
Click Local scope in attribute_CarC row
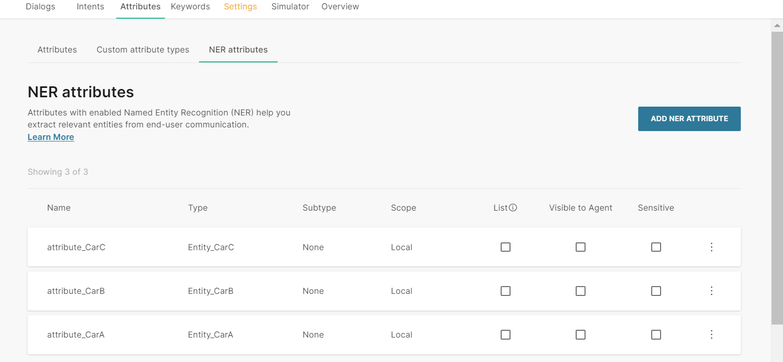click(402, 247)
